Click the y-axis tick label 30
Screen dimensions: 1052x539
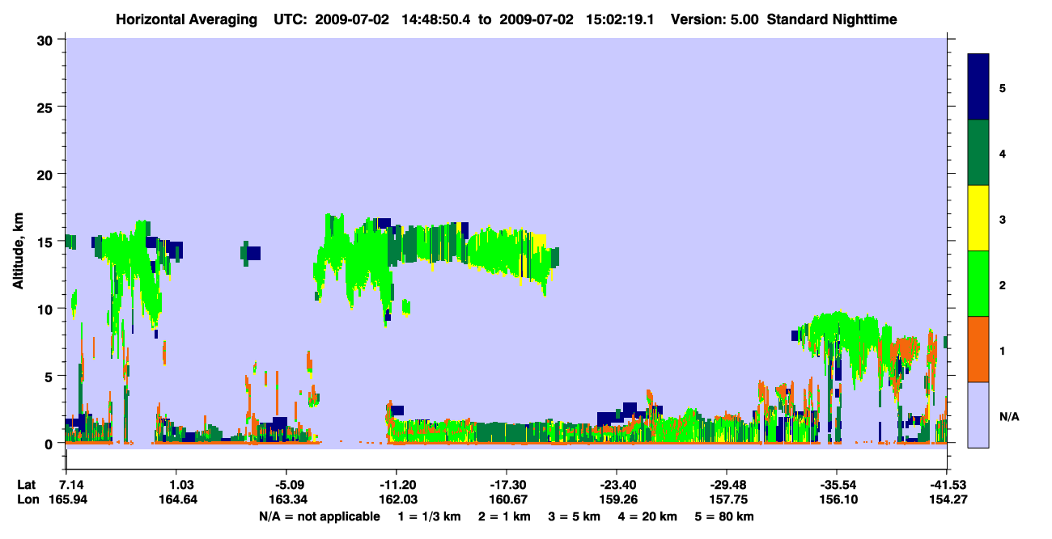(x=45, y=40)
